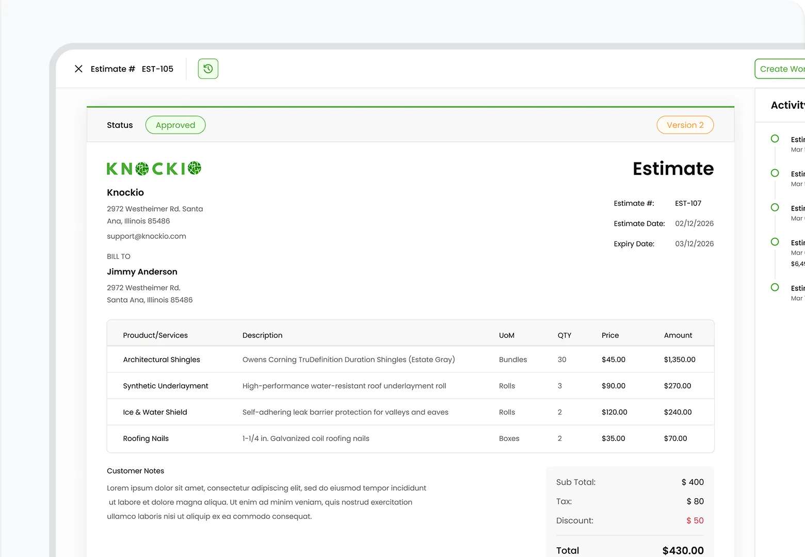Click the support@knockio.com email
The height and width of the screenshot is (557, 805).
click(147, 236)
